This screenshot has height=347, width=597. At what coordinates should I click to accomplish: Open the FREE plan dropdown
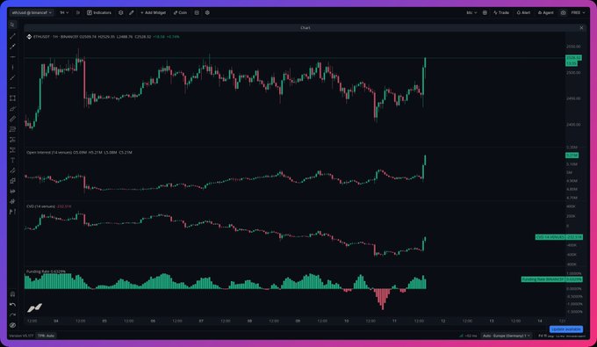pos(578,12)
